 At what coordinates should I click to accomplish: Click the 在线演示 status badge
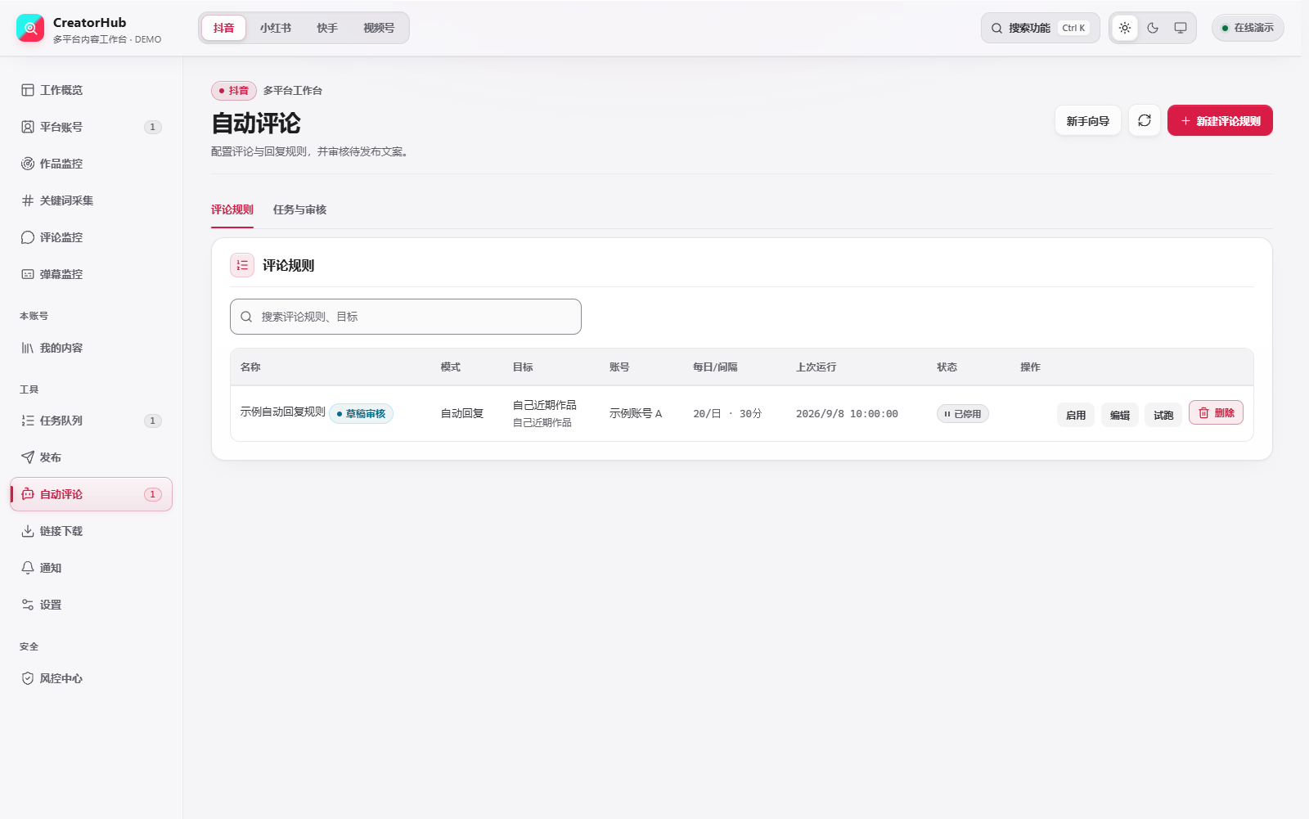tap(1248, 28)
